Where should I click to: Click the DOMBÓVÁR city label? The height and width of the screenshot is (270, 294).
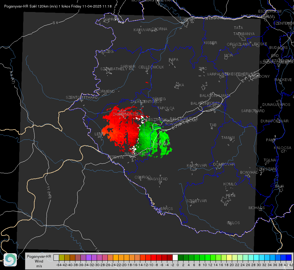pos(224,164)
